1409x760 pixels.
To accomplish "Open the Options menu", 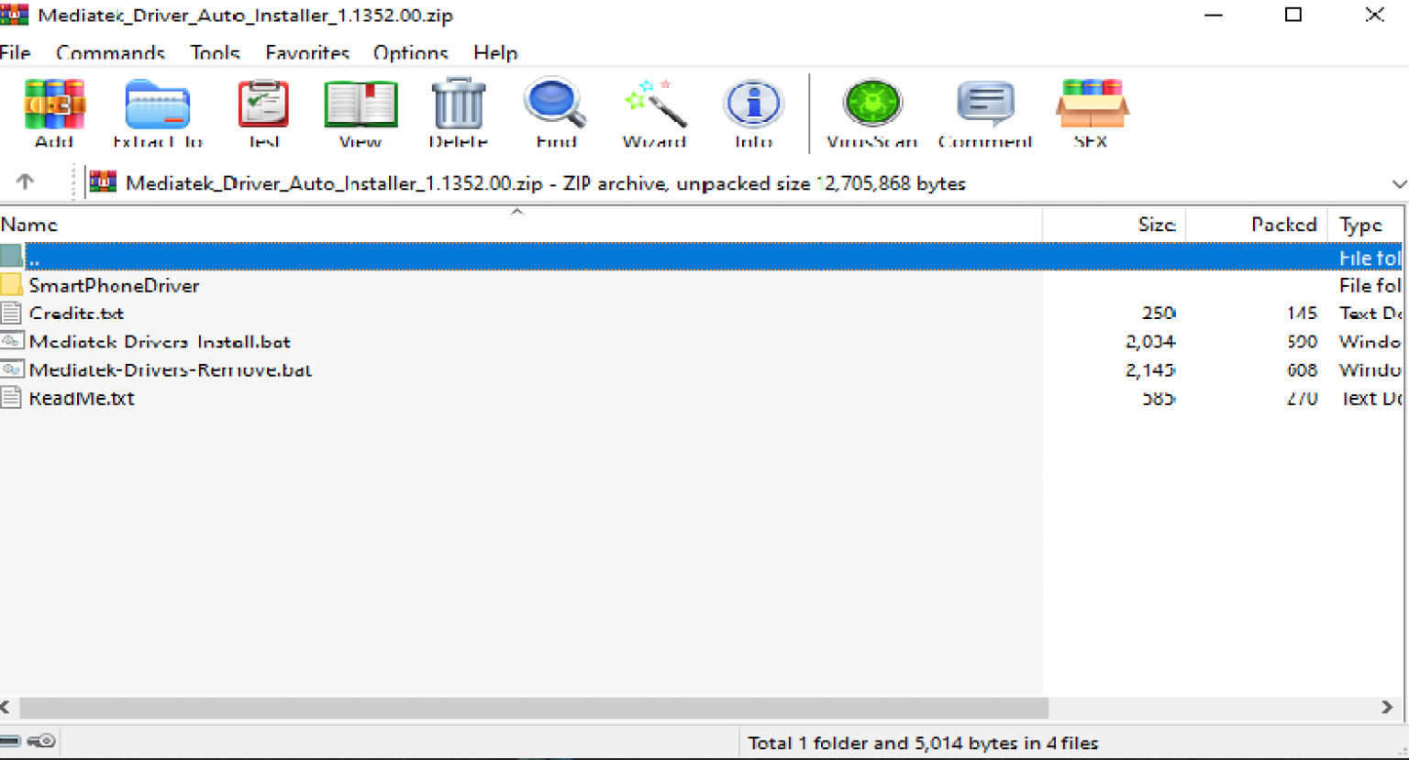I will coord(410,53).
